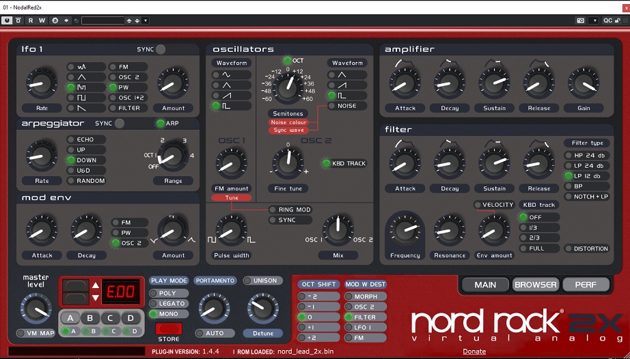Toggle oscillator OCT switch
The image size is (630, 359).
click(x=287, y=61)
